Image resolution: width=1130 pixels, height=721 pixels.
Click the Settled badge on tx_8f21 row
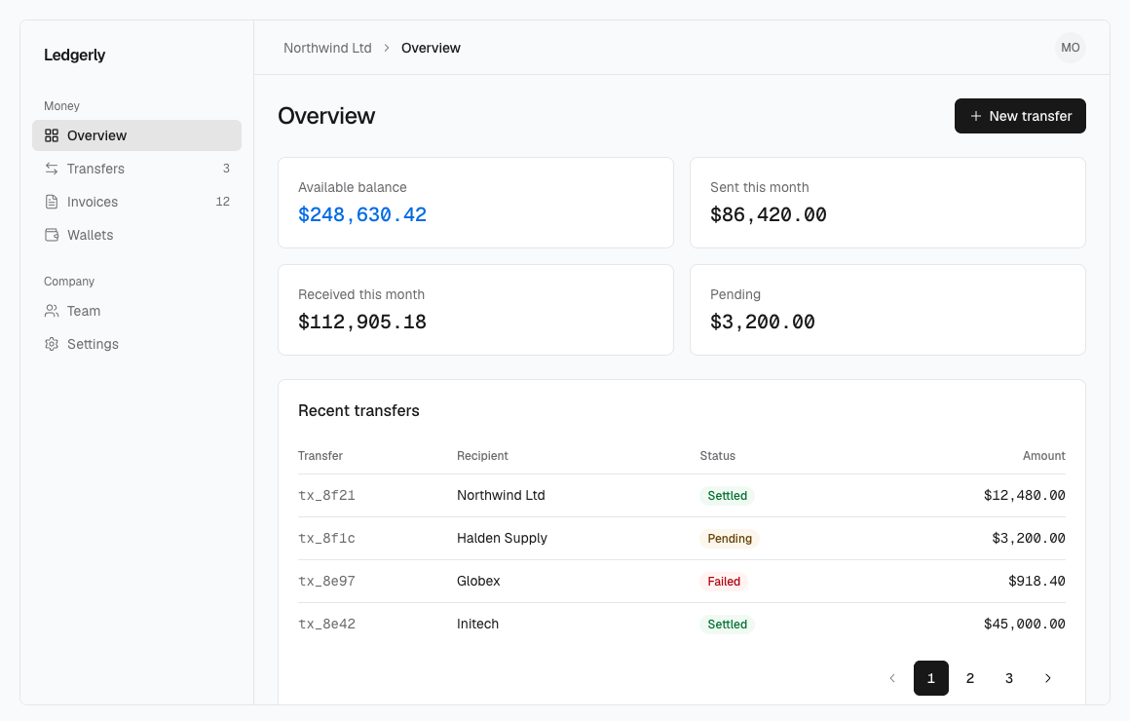pyautogui.click(x=727, y=496)
